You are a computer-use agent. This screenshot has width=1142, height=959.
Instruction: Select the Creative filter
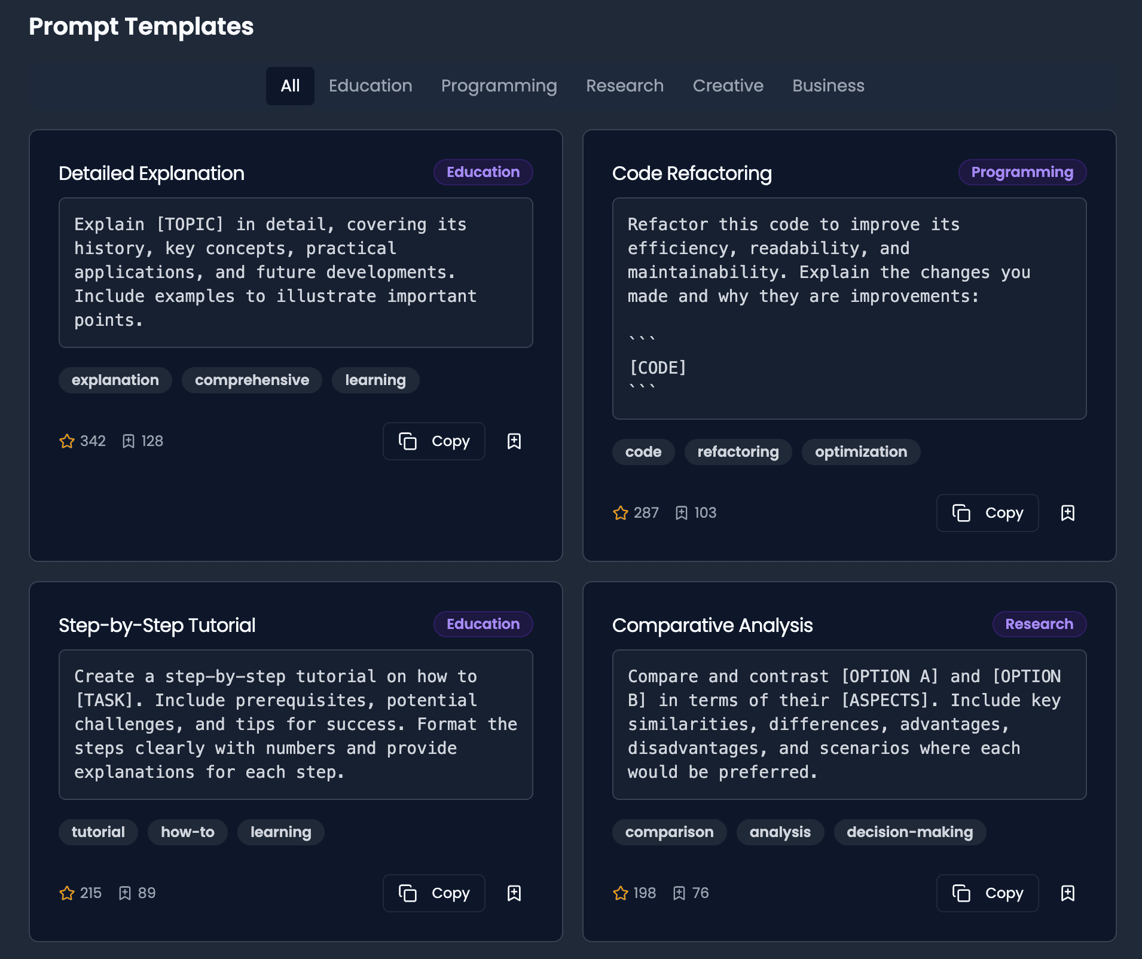728,85
